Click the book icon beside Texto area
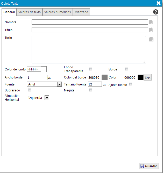This screenshot has width=163, height=173. coord(151,39)
